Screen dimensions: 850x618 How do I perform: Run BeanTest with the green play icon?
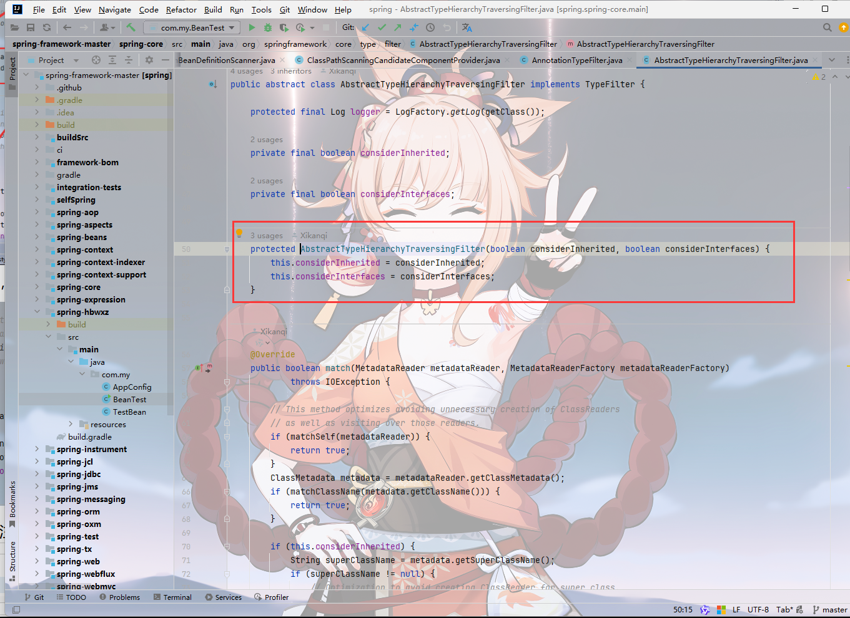[252, 27]
